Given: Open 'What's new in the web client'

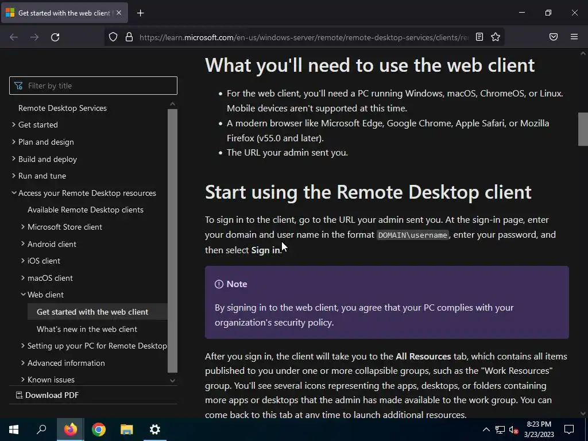Looking at the screenshot, I should pyautogui.click(x=87, y=329).
